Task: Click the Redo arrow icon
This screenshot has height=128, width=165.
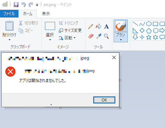Action: click(x=31, y=5)
